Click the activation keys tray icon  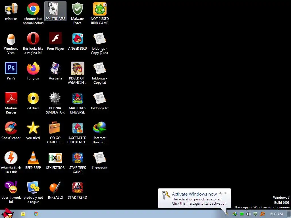(x=226, y=214)
